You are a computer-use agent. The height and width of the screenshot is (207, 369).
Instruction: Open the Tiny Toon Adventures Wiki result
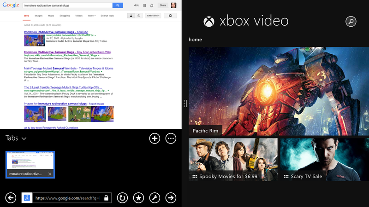click(67, 52)
